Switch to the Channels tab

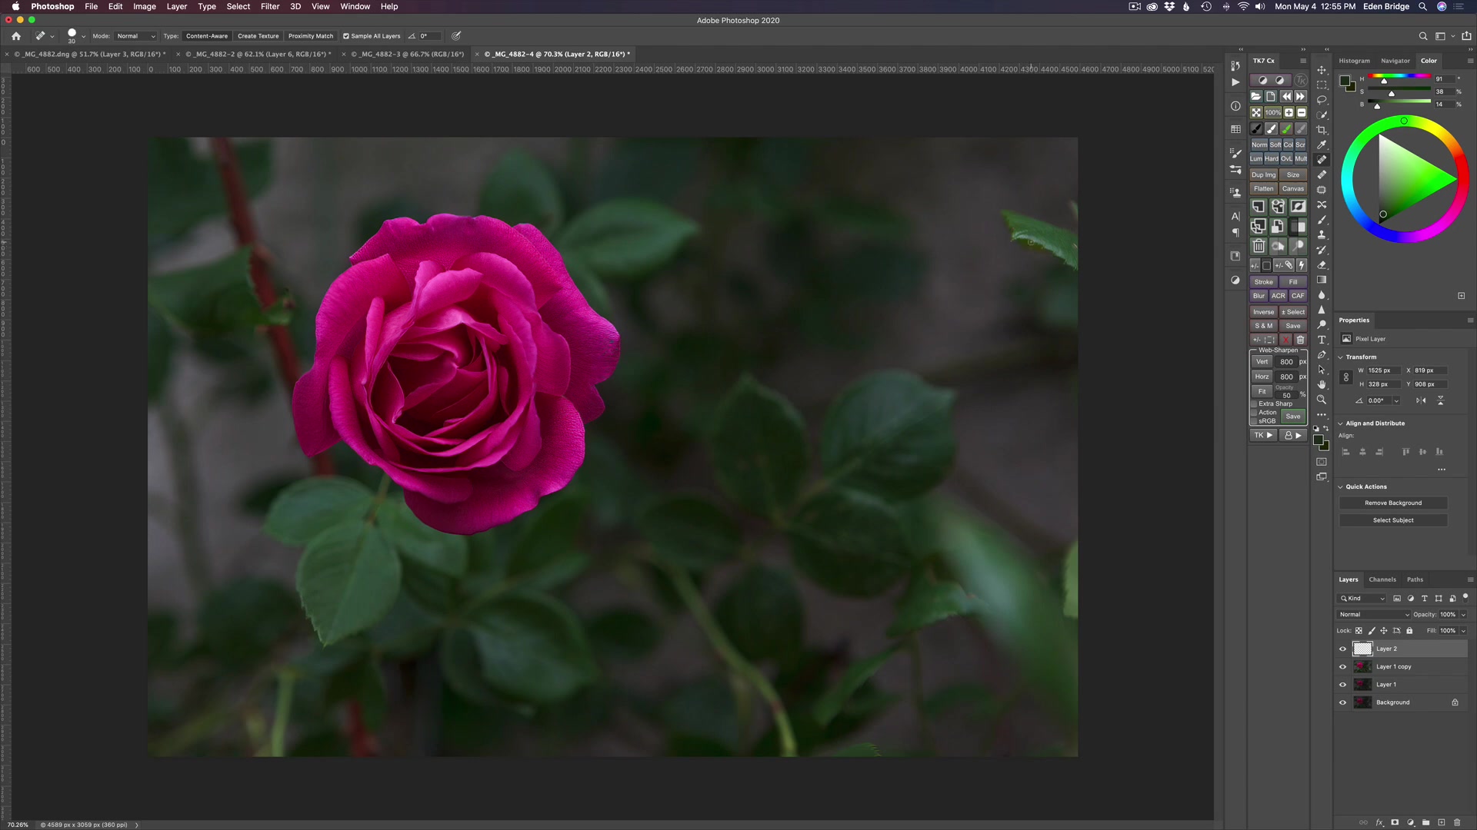[1382, 579]
